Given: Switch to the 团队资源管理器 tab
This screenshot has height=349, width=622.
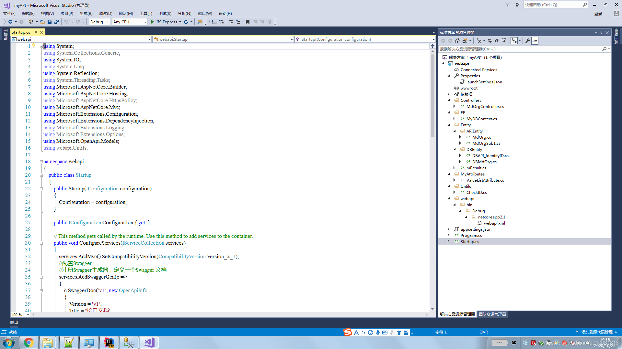Looking at the screenshot, I should [x=492, y=314].
